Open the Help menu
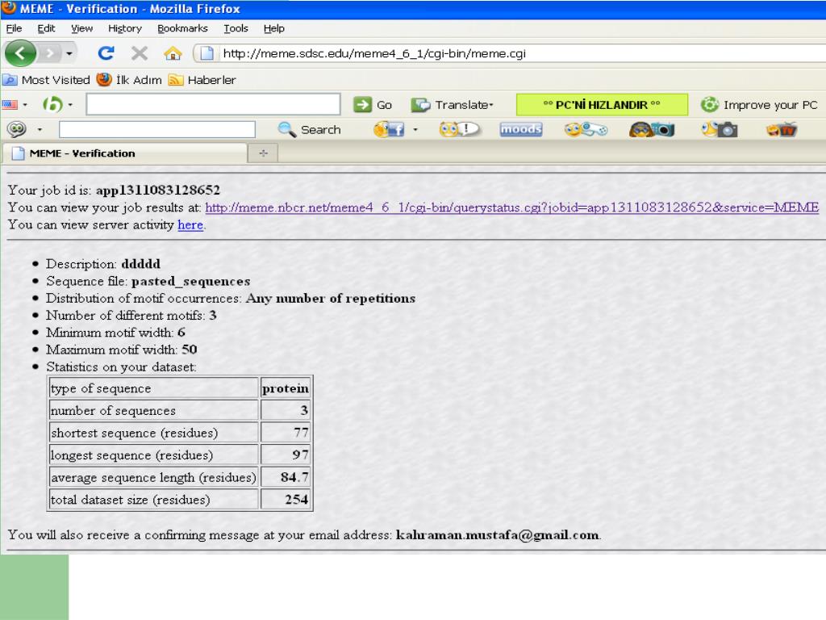Screen dimensions: 826x620 coord(274,28)
